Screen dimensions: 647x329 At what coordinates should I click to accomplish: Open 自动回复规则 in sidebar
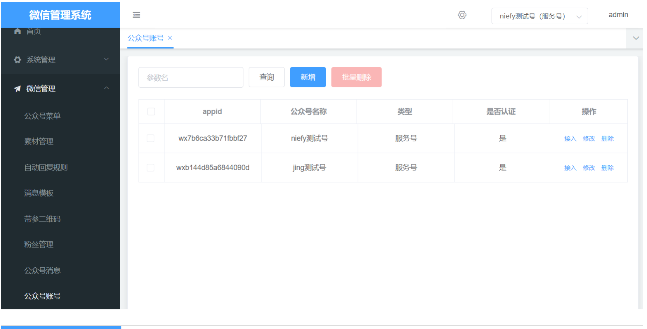(x=46, y=167)
